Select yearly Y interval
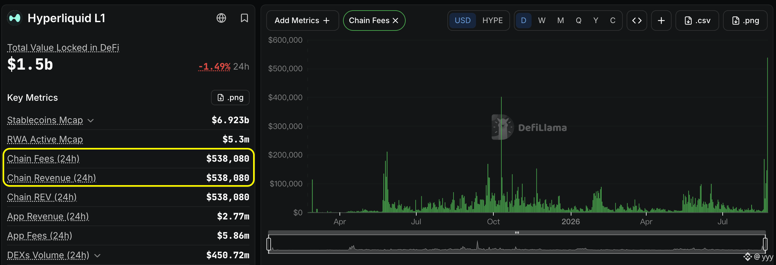The height and width of the screenshot is (265, 776). click(596, 21)
